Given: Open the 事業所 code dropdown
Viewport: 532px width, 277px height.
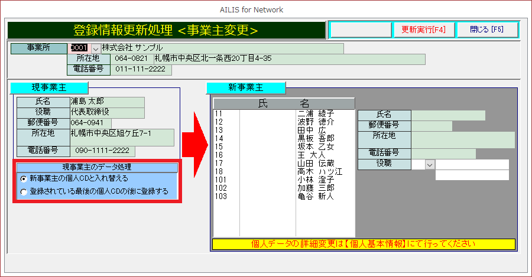Looking at the screenshot, I should [95, 48].
